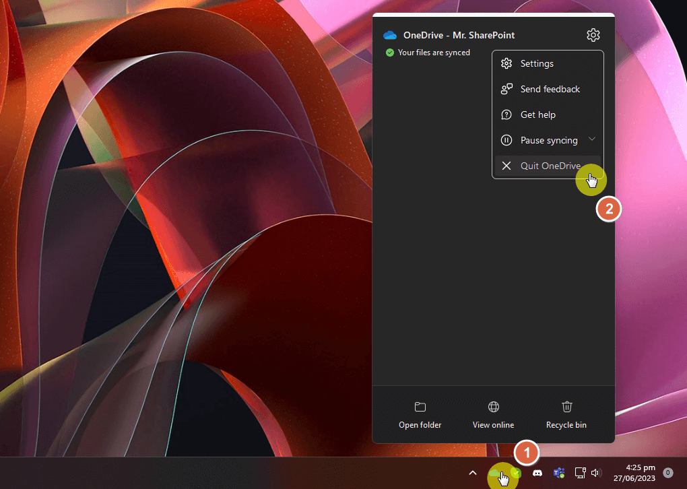
Task: Open the volume speaker icon
Action: (x=596, y=473)
